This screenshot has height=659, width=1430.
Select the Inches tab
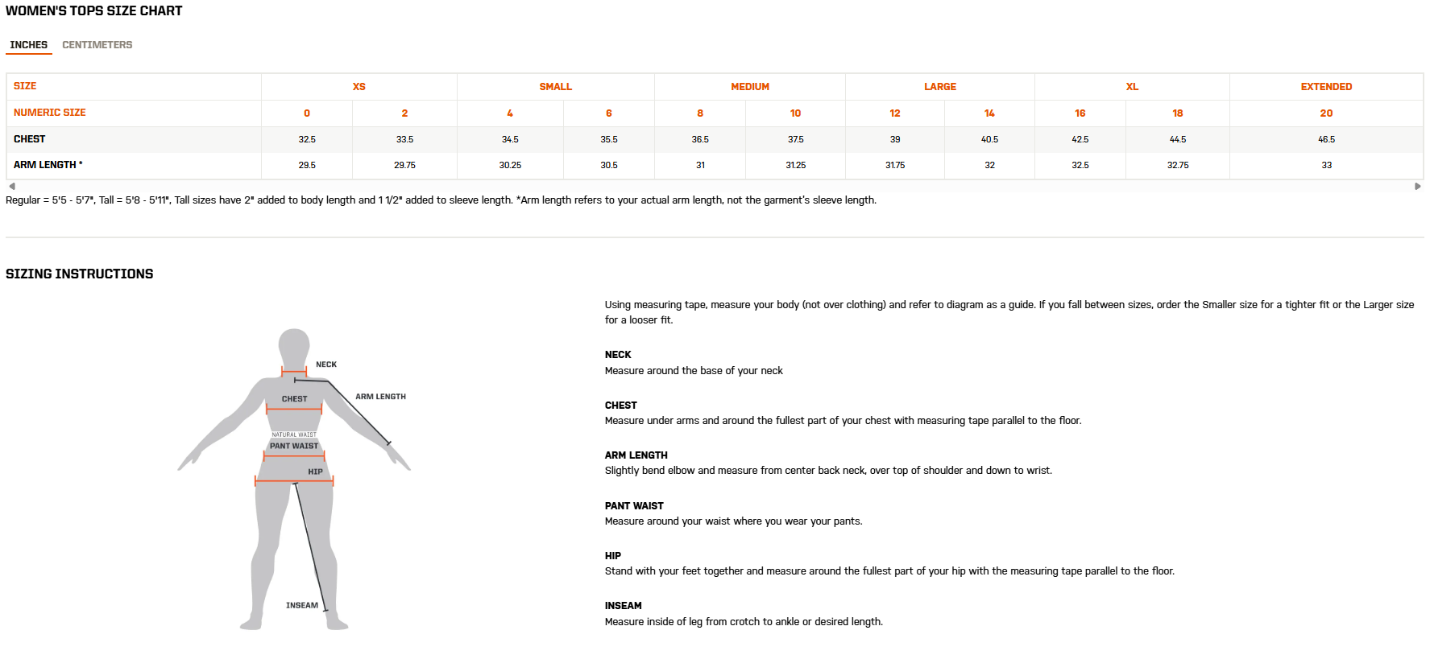point(28,45)
